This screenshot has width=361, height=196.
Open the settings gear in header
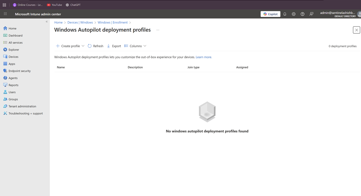click(x=293, y=14)
